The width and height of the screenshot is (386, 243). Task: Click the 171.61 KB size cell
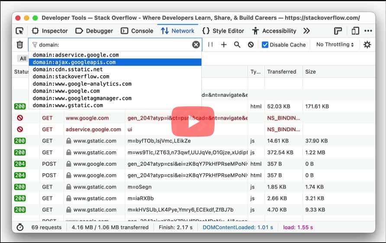(317, 106)
